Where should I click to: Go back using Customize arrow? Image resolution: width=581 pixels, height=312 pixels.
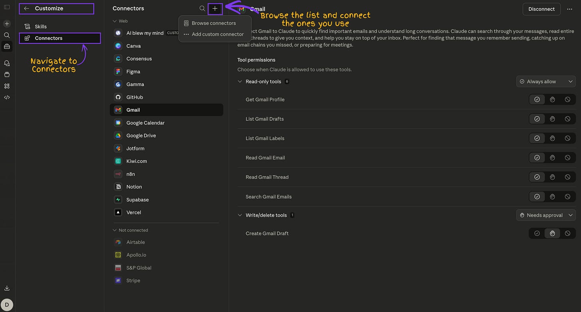[26, 8]
